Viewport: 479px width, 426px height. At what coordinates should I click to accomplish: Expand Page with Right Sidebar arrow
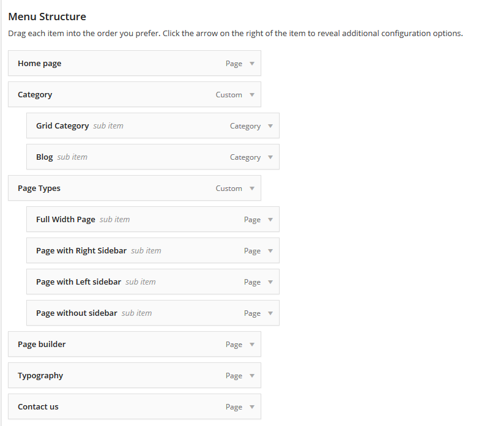point(270,250)
